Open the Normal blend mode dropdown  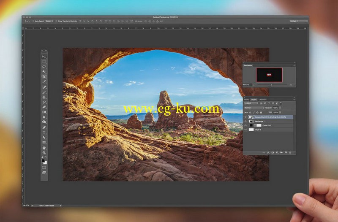pyautogui.click(x=254, y=108)
